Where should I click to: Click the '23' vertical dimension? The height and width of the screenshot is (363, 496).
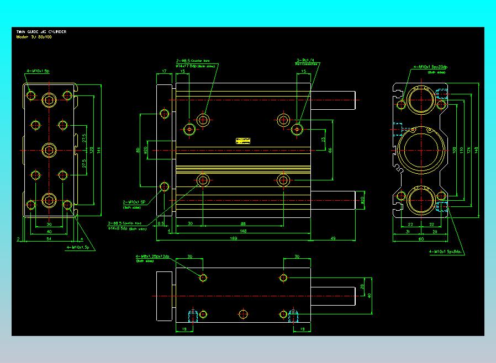pos(323,140)
